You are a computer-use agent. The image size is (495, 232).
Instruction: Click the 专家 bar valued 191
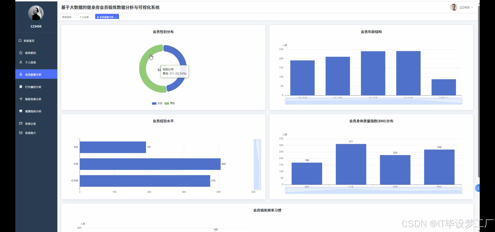pyautogui.click(x=113, y=147)
